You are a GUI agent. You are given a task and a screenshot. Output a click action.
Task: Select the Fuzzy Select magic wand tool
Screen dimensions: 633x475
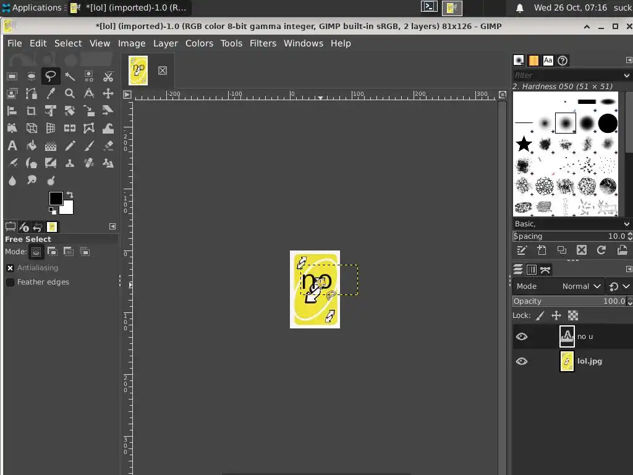click(x=70, y=76)
